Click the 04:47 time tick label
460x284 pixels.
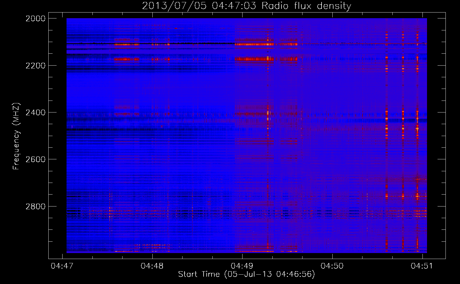tap(62, 266)
